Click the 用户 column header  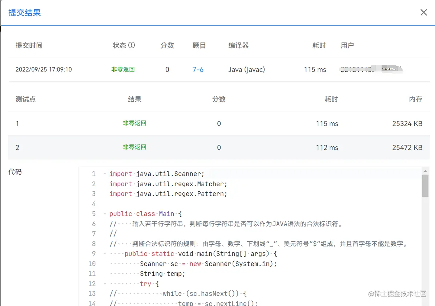point(347,45)
